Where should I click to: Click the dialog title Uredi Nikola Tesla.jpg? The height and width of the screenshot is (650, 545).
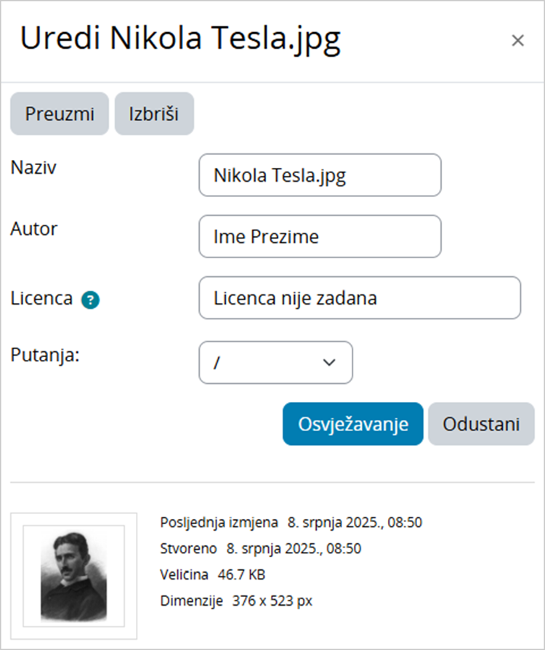coord(179,40)
